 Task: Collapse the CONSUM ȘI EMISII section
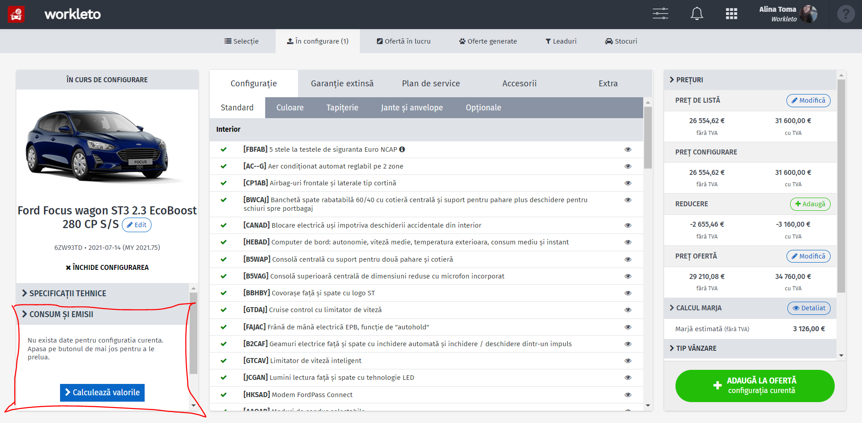coord(102,314)
